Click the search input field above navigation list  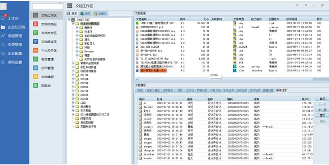47,6
